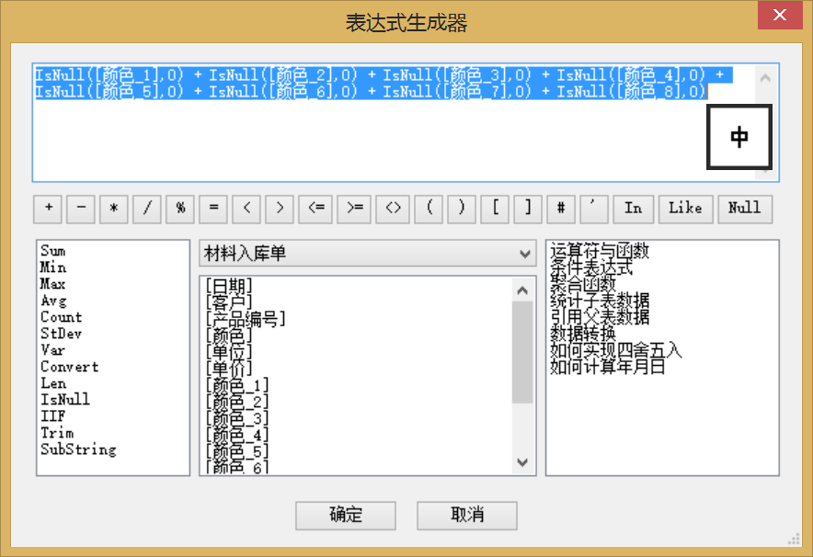
Task: Open help topic 如何实现四舍五入
Action: 616,350
